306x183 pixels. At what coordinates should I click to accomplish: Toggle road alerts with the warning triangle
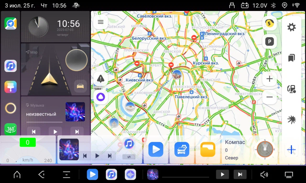(x=101, y=79)
